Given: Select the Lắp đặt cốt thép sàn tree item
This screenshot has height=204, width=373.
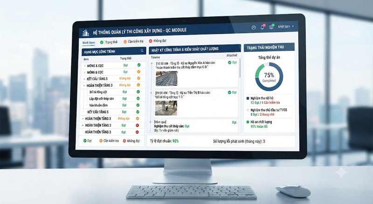Looking at the screenshot, I should click(x=102, y=98).
